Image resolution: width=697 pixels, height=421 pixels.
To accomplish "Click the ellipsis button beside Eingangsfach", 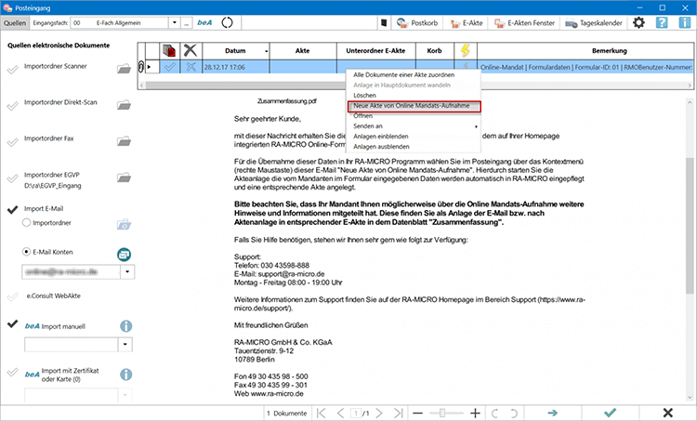I will coord(186,22).
